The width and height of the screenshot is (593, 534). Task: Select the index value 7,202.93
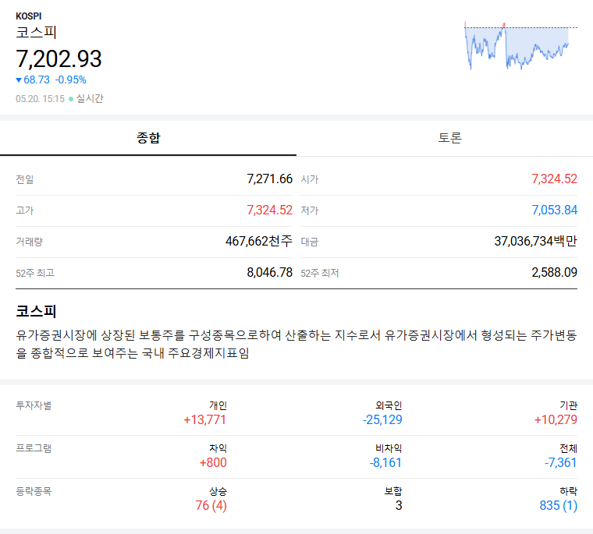(x=59, y=59)
